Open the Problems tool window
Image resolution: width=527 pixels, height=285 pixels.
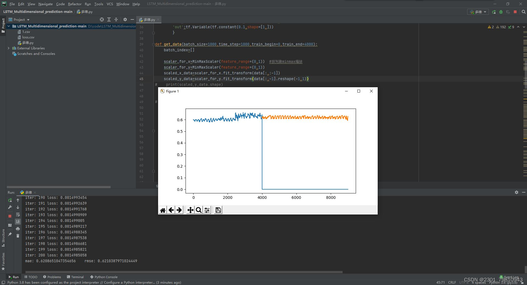tap(52, 277)
